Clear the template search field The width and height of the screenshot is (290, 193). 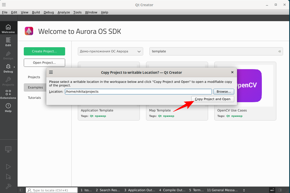279,51
